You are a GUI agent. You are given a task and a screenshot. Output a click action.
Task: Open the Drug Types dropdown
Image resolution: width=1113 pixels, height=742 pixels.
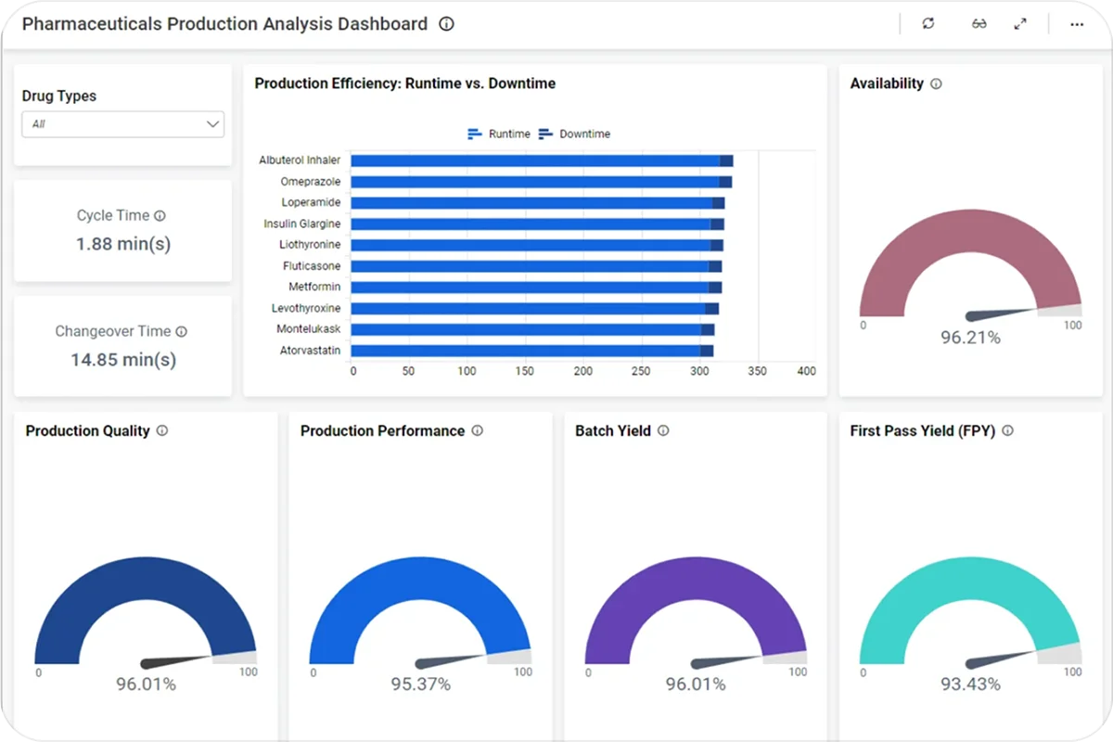[122, 124]
